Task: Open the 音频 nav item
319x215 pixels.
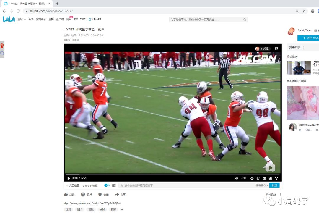Action: (31, 19)
